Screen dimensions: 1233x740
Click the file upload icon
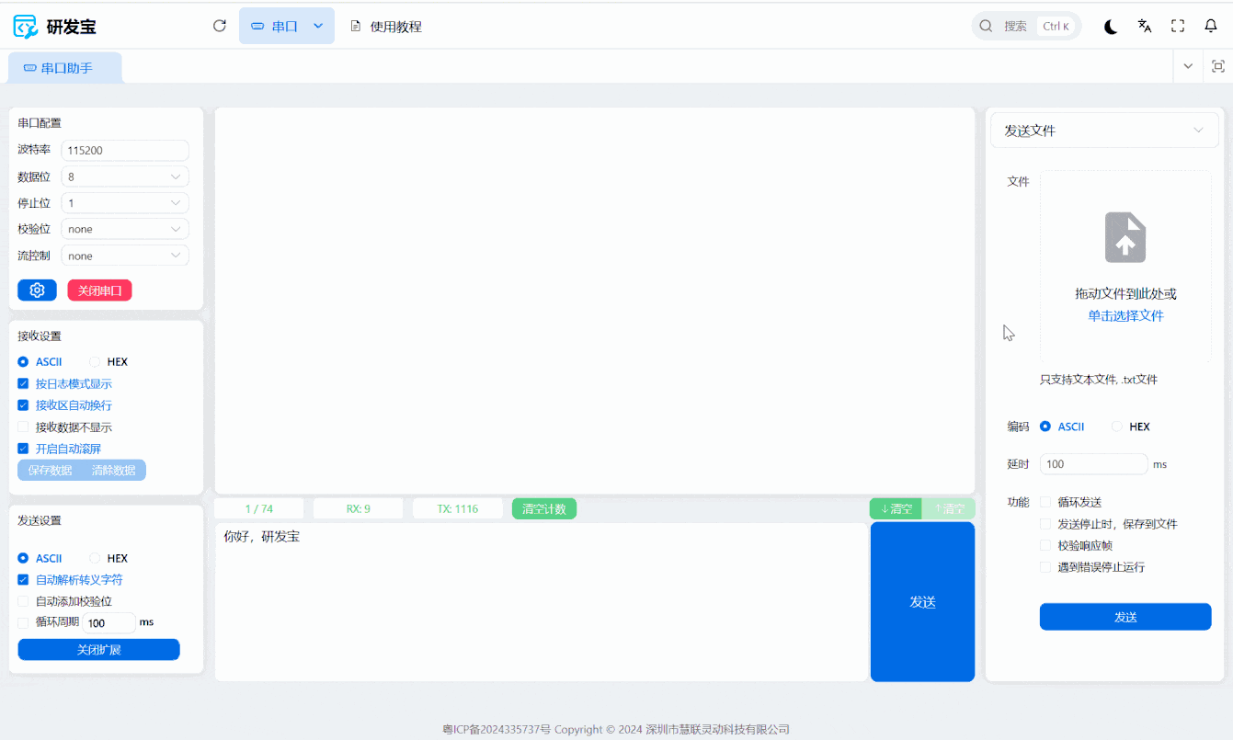[1125, 238]
